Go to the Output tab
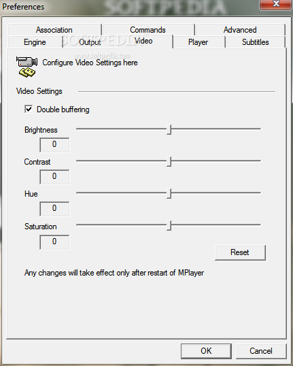The image size is (293, 366). click(90, 42)
